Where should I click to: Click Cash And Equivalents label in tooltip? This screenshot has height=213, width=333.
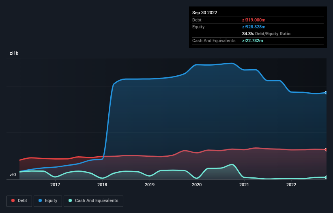[214, 40]
